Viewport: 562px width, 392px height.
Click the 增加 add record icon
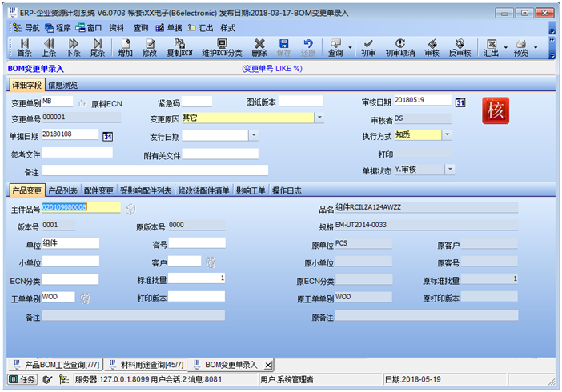[125, 47]
